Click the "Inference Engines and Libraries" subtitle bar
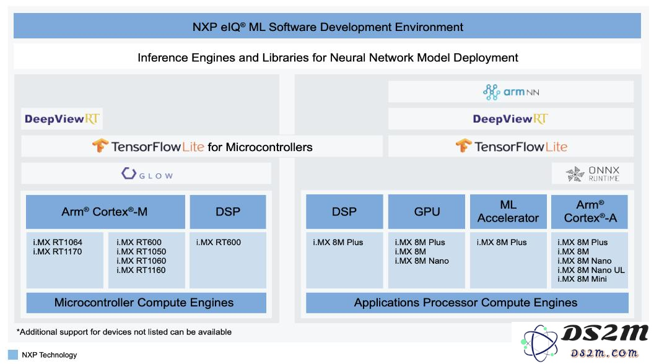Viewport: 659px width, 364px height. coord(327,58)
